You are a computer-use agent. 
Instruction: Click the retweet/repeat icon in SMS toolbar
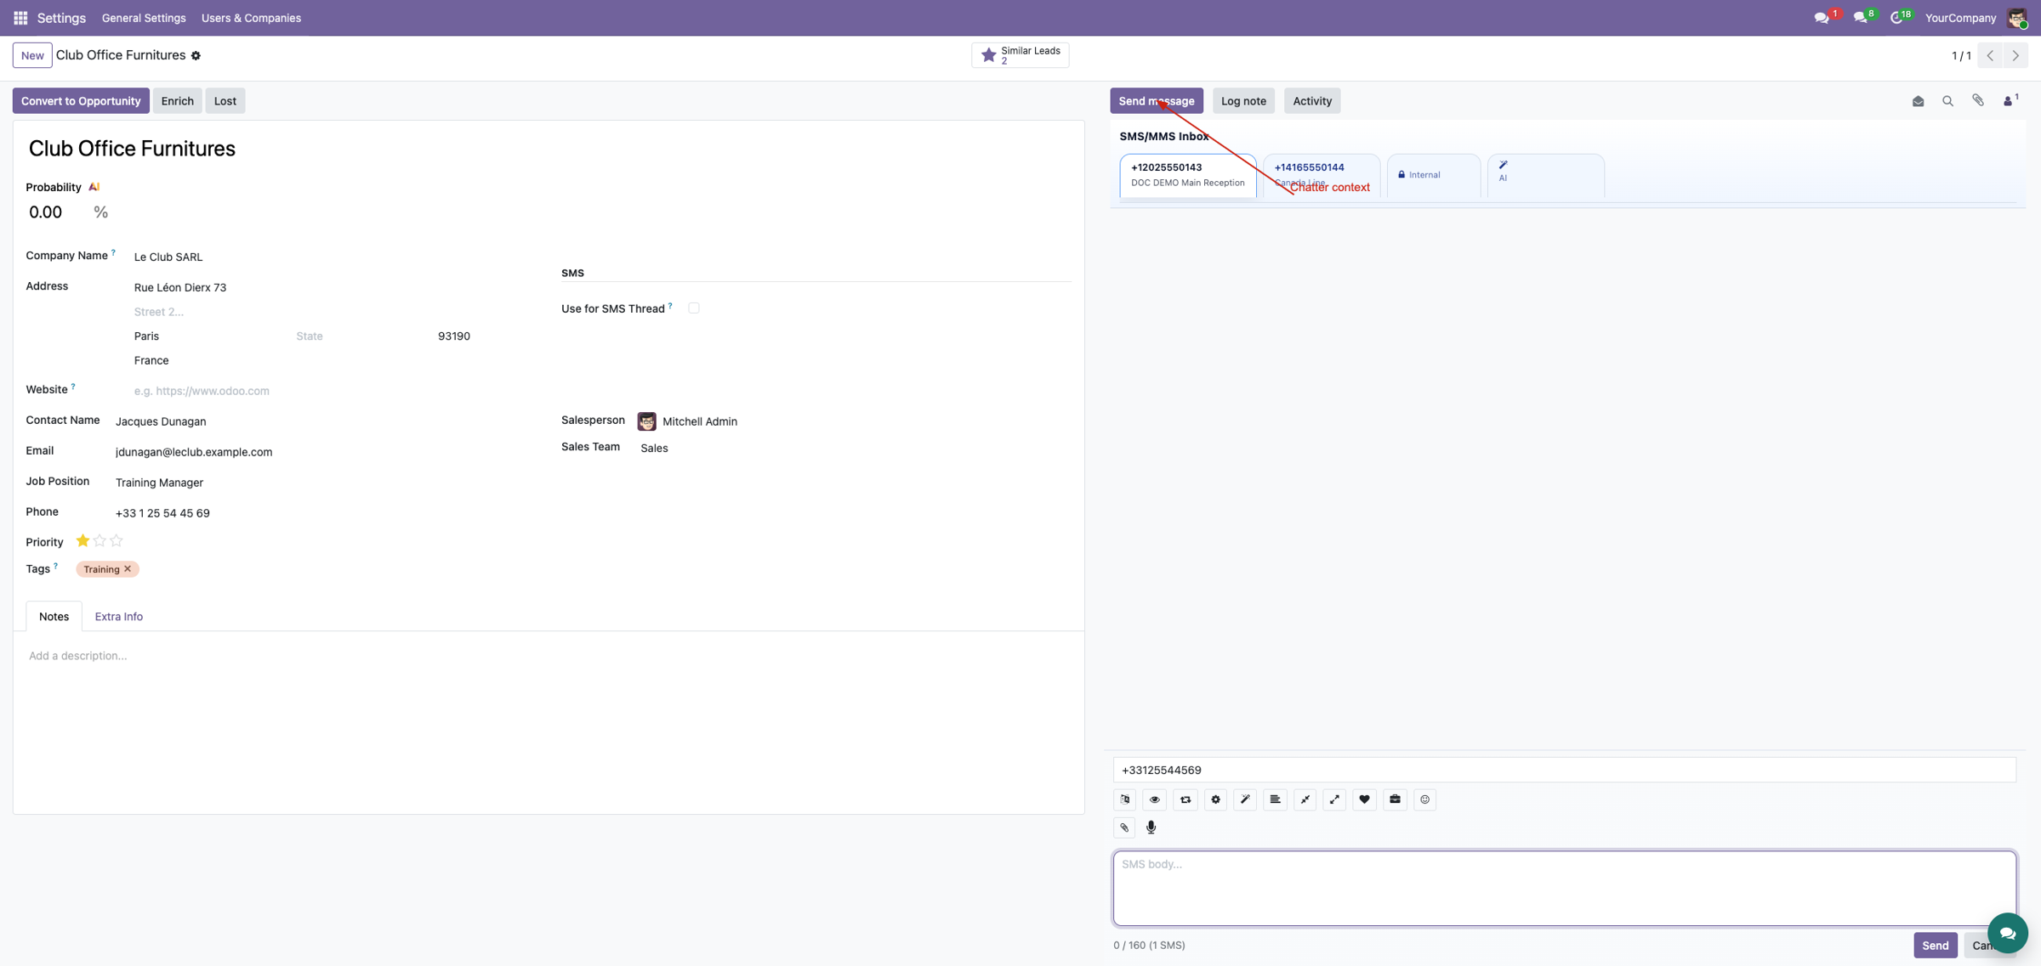1185,799
